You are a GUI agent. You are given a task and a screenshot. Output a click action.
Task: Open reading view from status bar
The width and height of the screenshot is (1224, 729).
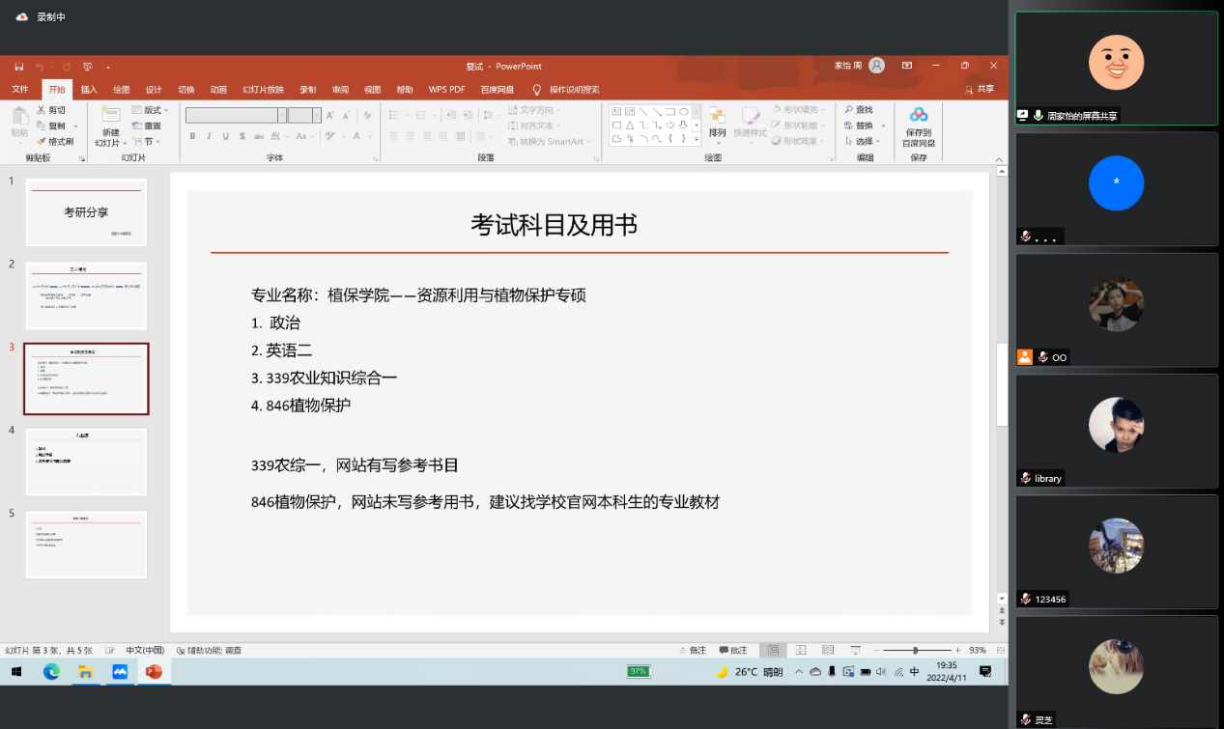pyautogui.click(x=827, y=650)
